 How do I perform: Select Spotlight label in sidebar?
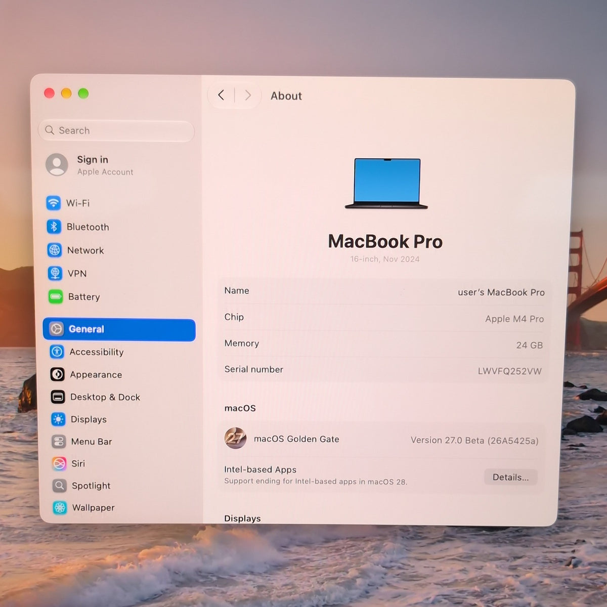click(91, 486)
